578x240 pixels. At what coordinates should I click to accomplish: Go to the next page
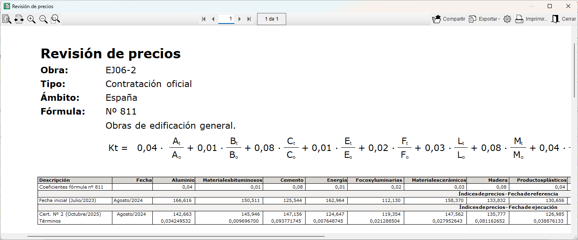click(x=240, y=19)
